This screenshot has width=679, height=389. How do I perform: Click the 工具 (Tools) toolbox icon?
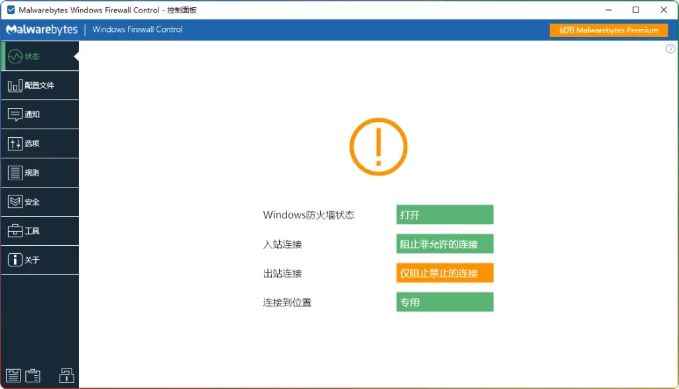[x=15, y=231]
